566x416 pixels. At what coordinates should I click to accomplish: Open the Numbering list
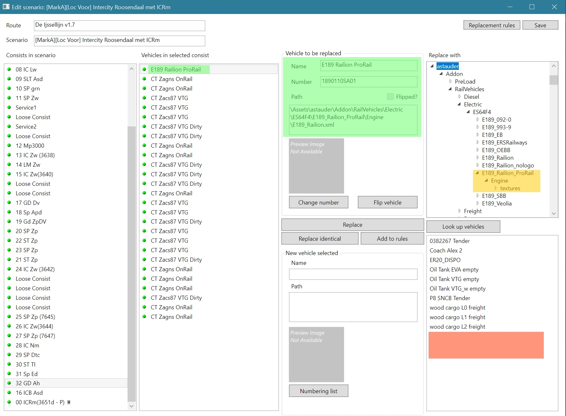[319, 391]
